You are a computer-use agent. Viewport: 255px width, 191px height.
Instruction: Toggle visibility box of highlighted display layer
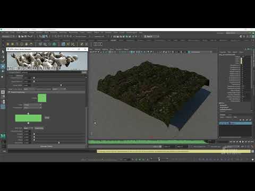[220, 123]
